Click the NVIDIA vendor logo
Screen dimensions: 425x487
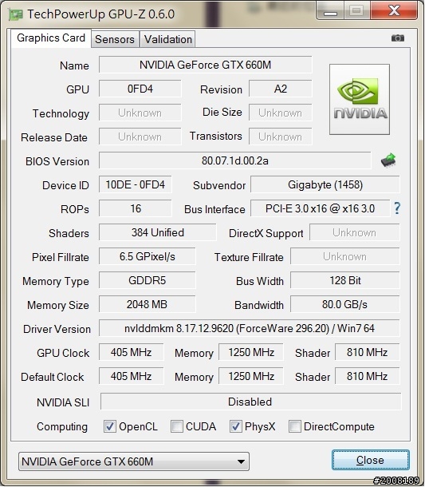[x=360, y=99]
